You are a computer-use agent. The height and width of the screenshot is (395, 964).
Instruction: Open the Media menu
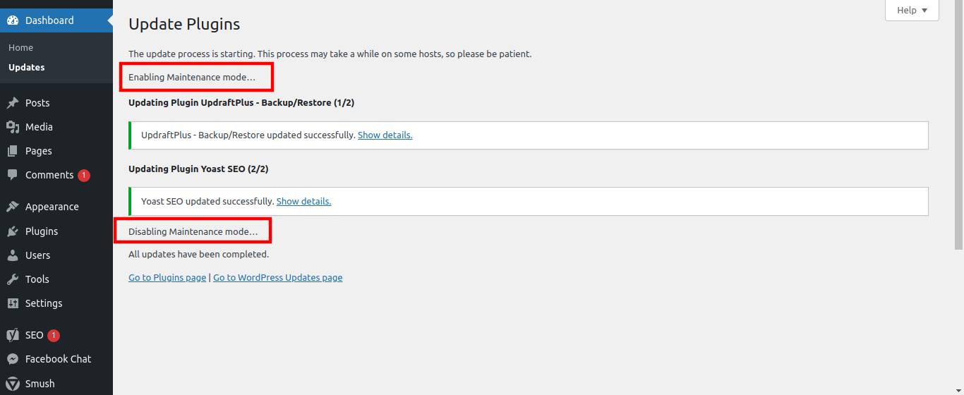pyautogui.click(x=56, y=127)
